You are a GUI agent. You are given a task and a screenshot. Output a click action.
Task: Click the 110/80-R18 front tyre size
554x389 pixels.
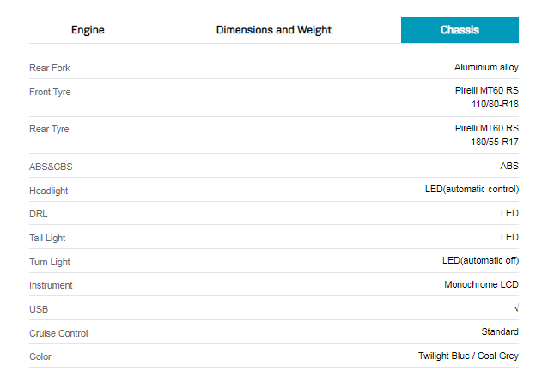495,104
